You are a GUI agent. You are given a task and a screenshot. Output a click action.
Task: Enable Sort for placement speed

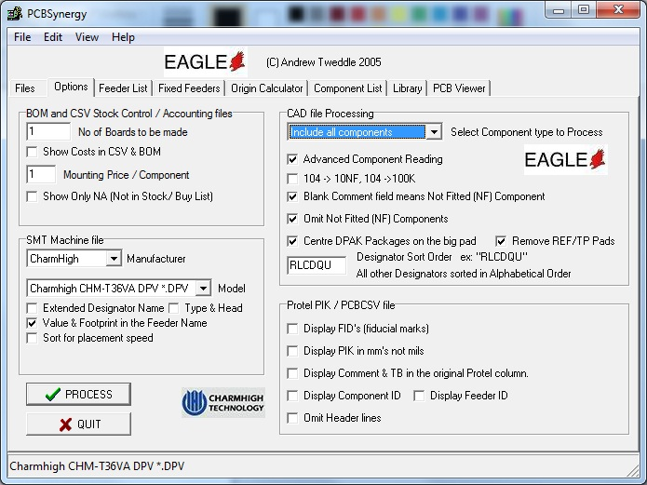(x=32, y=338)
